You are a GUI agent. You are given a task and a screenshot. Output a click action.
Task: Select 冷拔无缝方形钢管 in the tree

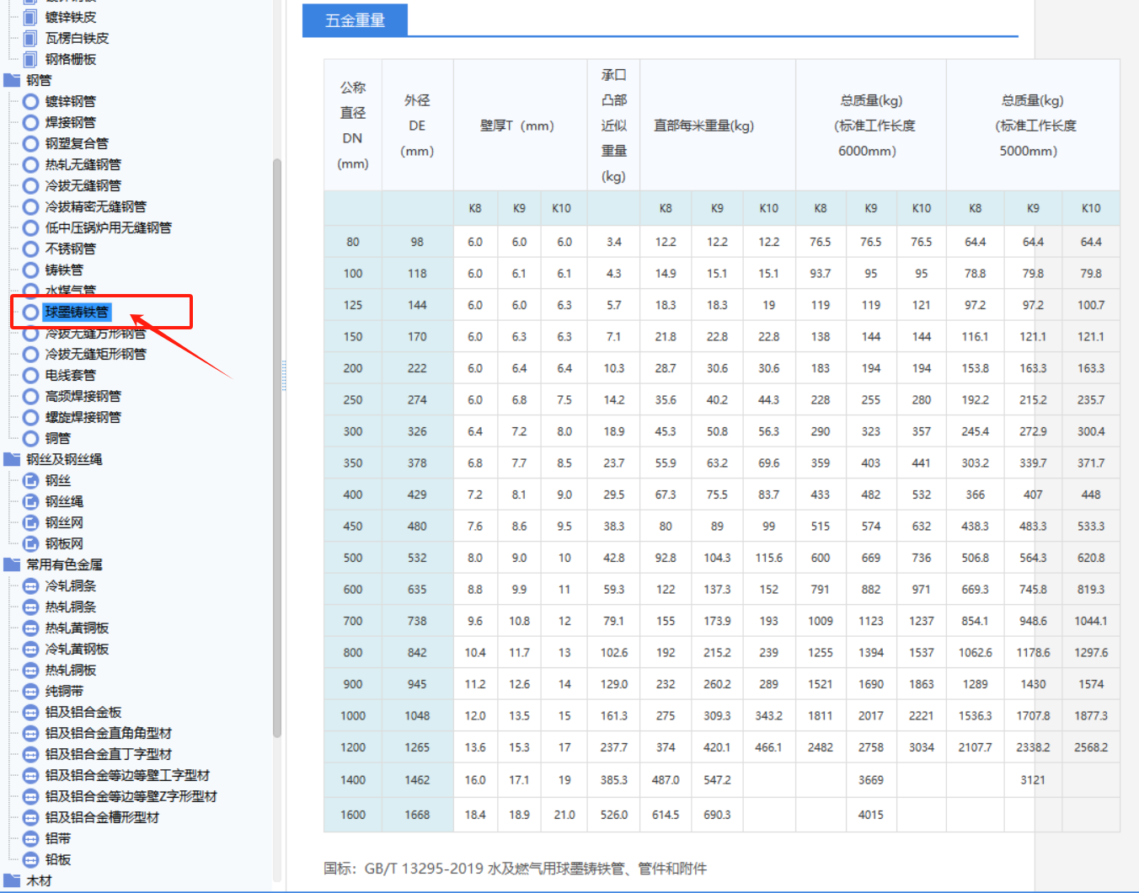[95, 334]
